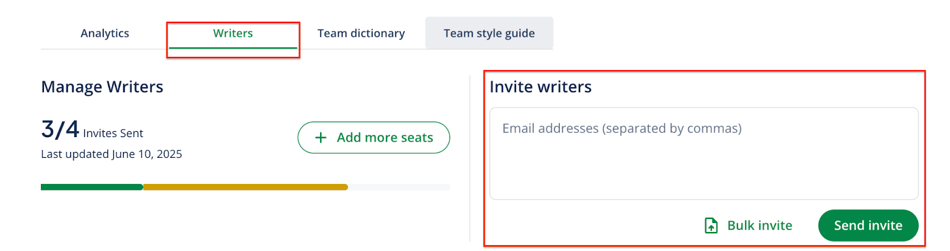This screenshot has height=251, width=950.
Task: Click the Add more seats button
Action: [373, 138]
